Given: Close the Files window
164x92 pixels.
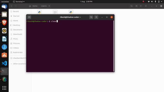Looking at the screenshot, I should coord(161,6).
